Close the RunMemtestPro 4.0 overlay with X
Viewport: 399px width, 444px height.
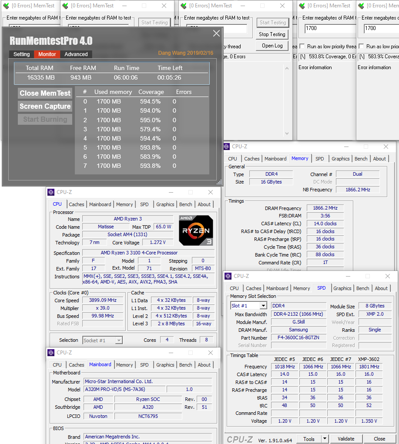[216, 33]
